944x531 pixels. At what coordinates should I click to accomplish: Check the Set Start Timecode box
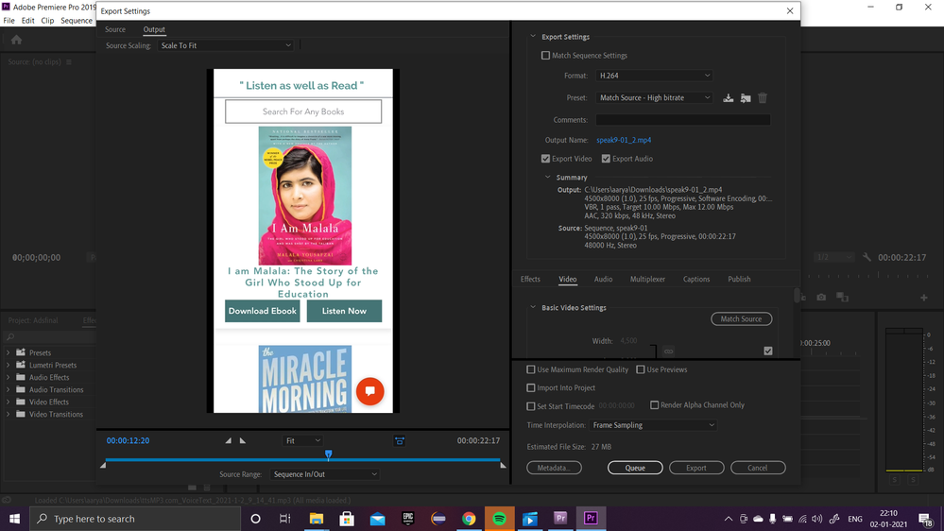[530, 406]
